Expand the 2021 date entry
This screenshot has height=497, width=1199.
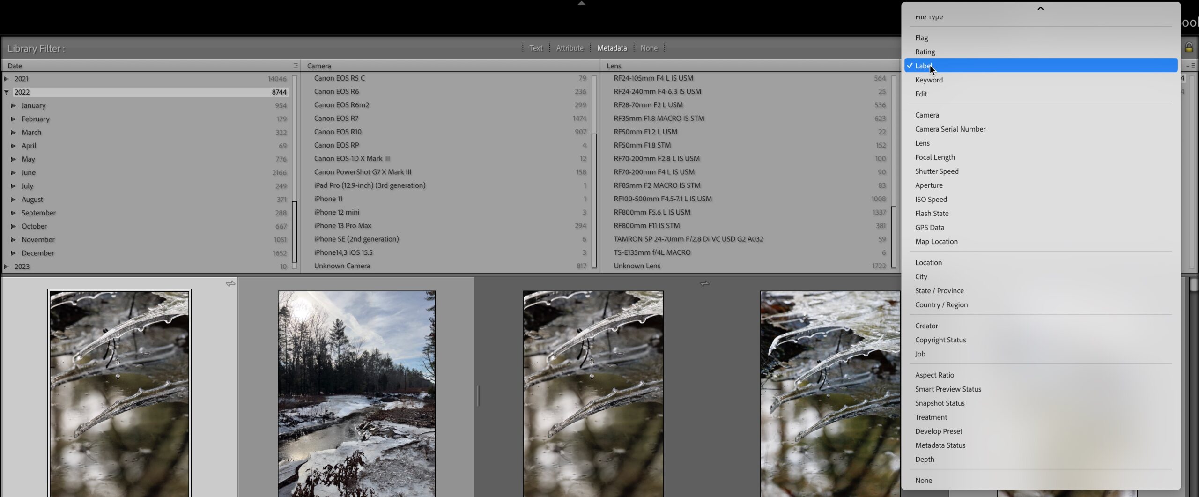tap(6, 79)
